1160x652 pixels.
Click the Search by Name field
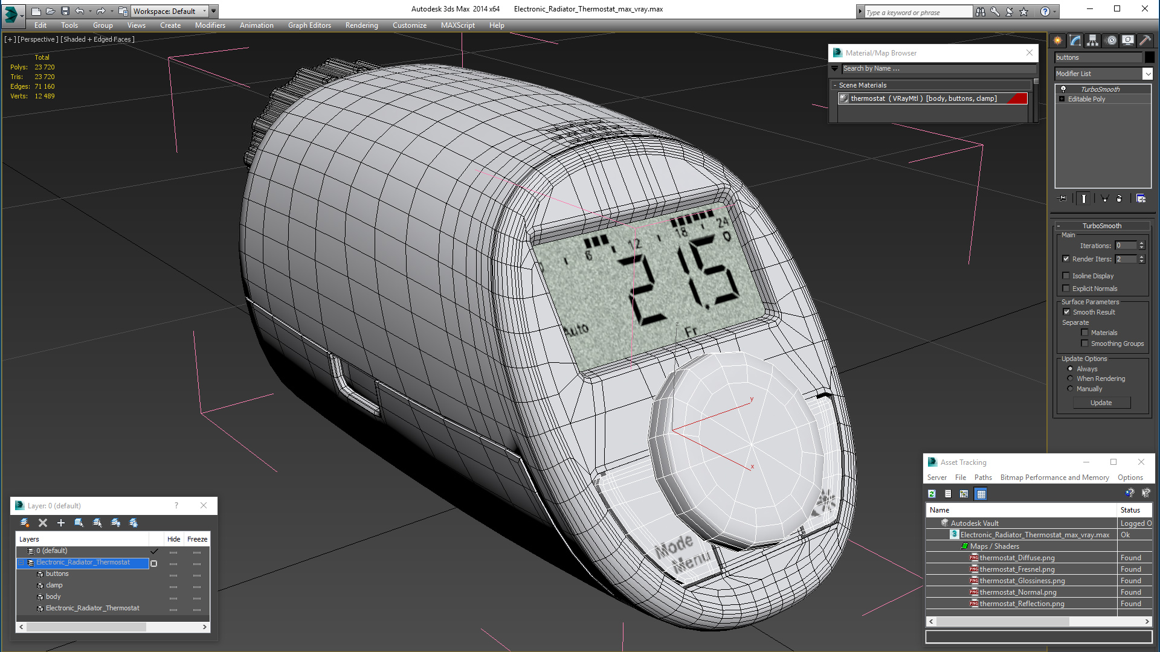(936, 69)
